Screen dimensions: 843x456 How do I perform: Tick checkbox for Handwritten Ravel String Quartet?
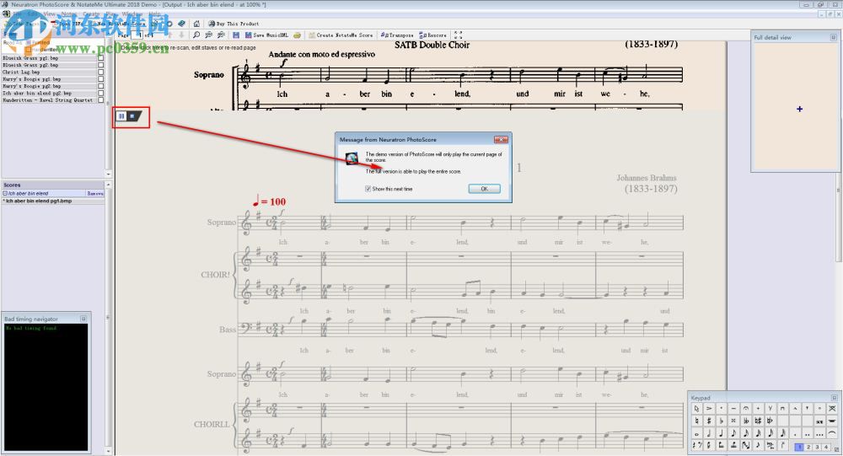tap(100, 100)
